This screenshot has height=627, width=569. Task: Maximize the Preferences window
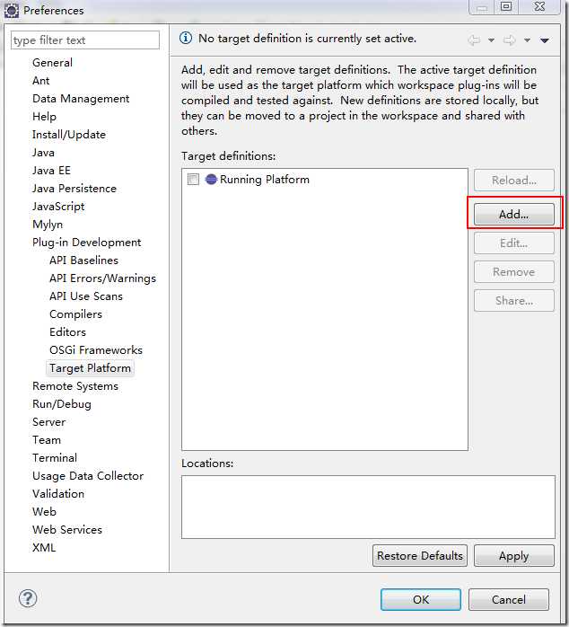pyautogui.click(x=506, y=6)
